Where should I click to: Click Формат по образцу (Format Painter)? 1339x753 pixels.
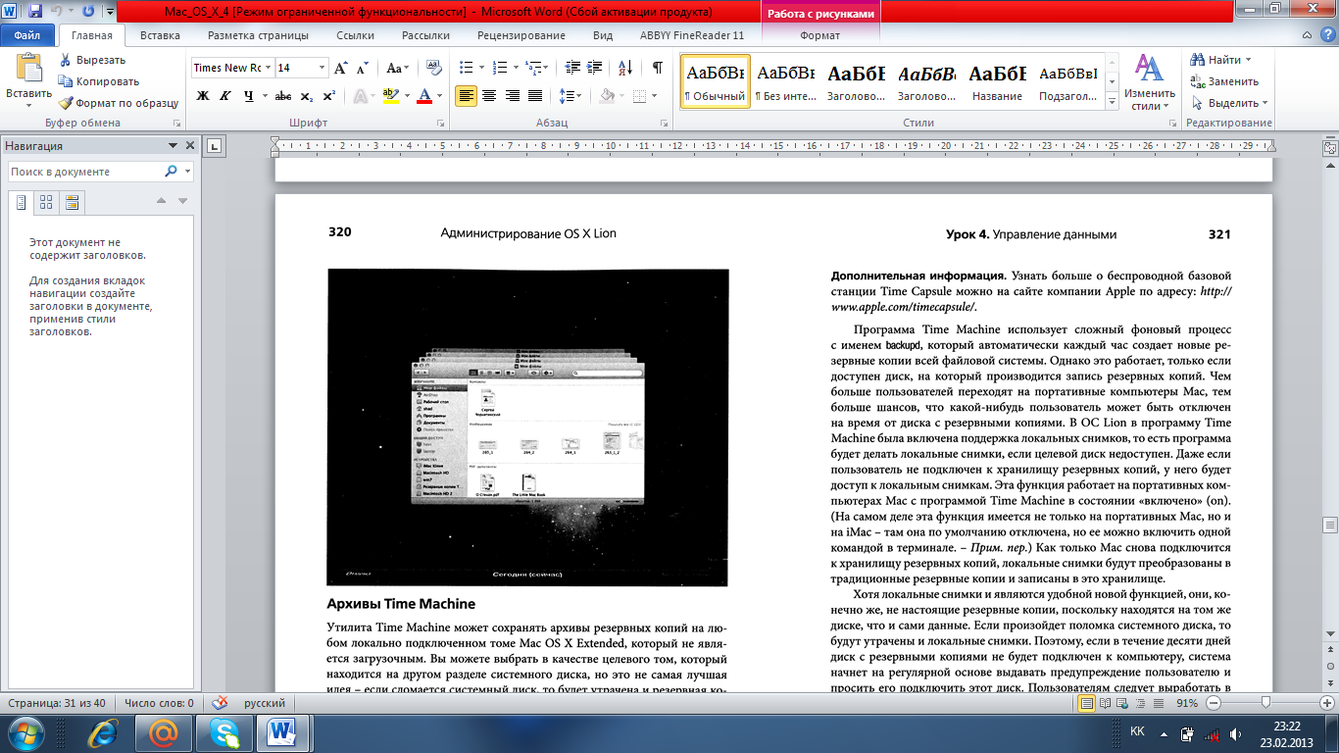[x=119, y=103]
